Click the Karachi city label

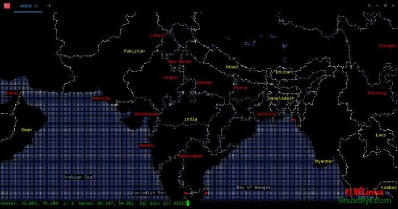[101, 98]
